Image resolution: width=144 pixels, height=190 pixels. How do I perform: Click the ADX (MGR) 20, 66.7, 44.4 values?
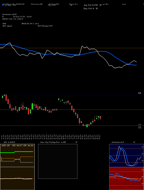click(x=30, y=24)
